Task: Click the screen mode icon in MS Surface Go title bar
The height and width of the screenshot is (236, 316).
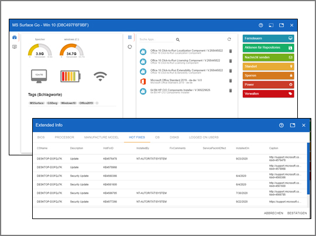Action: [x=271, y=25]
